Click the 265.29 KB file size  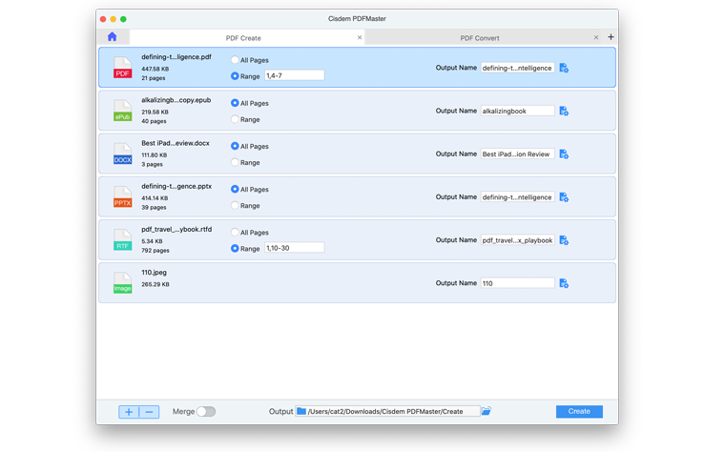[x=155, y=284]
